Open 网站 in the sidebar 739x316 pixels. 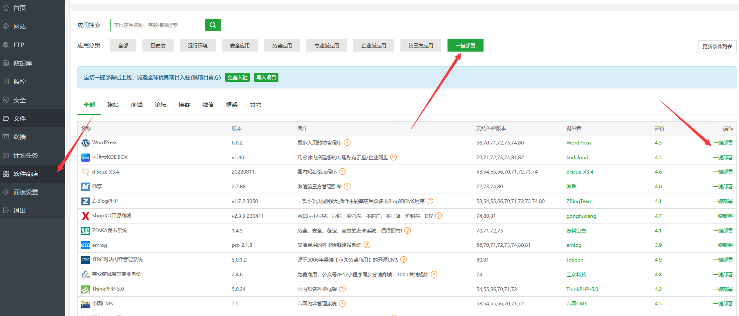32,26
